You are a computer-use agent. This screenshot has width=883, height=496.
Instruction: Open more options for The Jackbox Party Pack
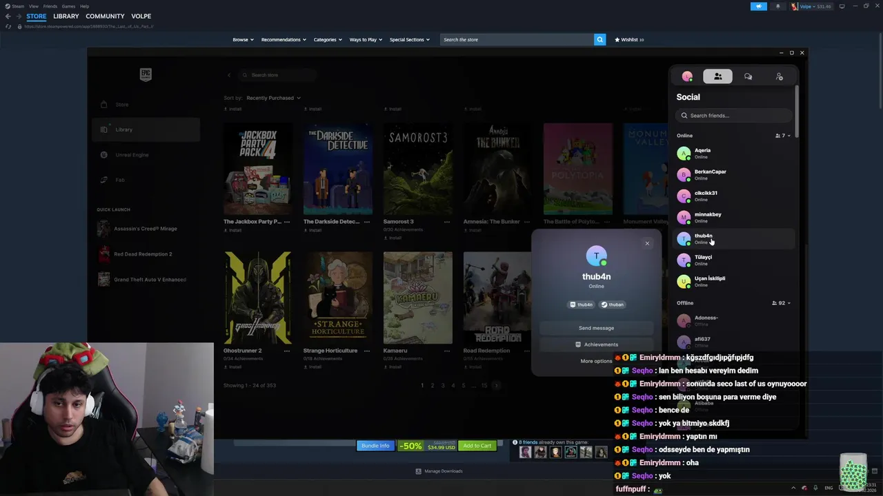287,222
